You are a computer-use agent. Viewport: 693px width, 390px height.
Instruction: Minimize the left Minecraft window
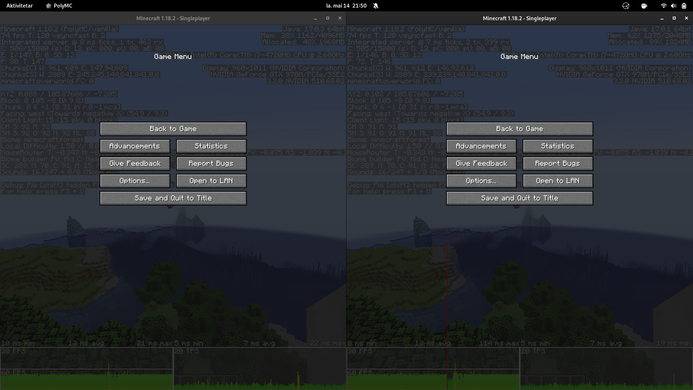pos(315,18)
